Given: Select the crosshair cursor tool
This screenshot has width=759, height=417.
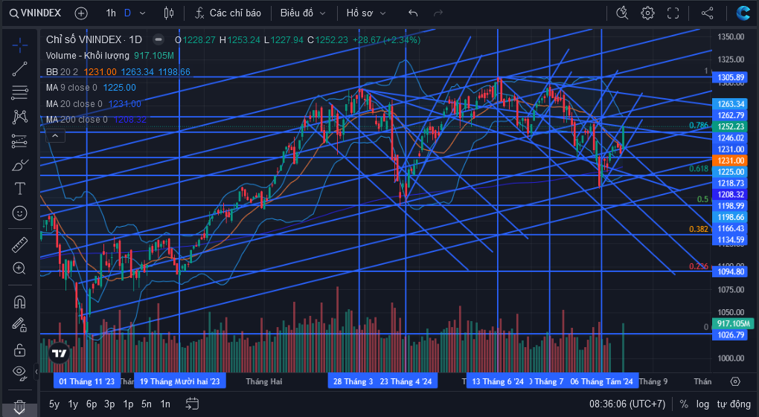Looking at the screenshot, I should click(20, 46).
